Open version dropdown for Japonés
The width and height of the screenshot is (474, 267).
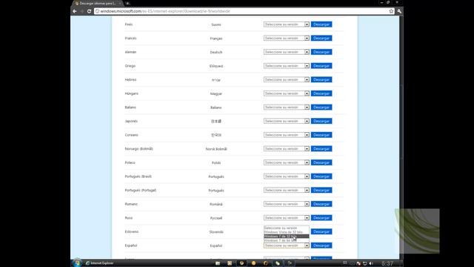[287, 121]
